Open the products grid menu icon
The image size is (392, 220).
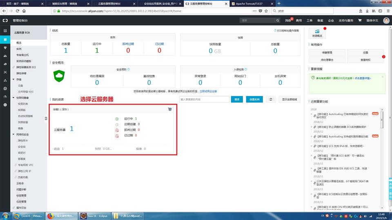point(5,31)
